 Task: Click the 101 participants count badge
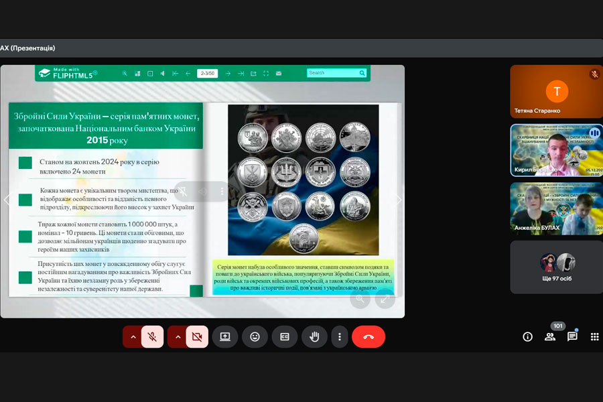click(558, 326)
